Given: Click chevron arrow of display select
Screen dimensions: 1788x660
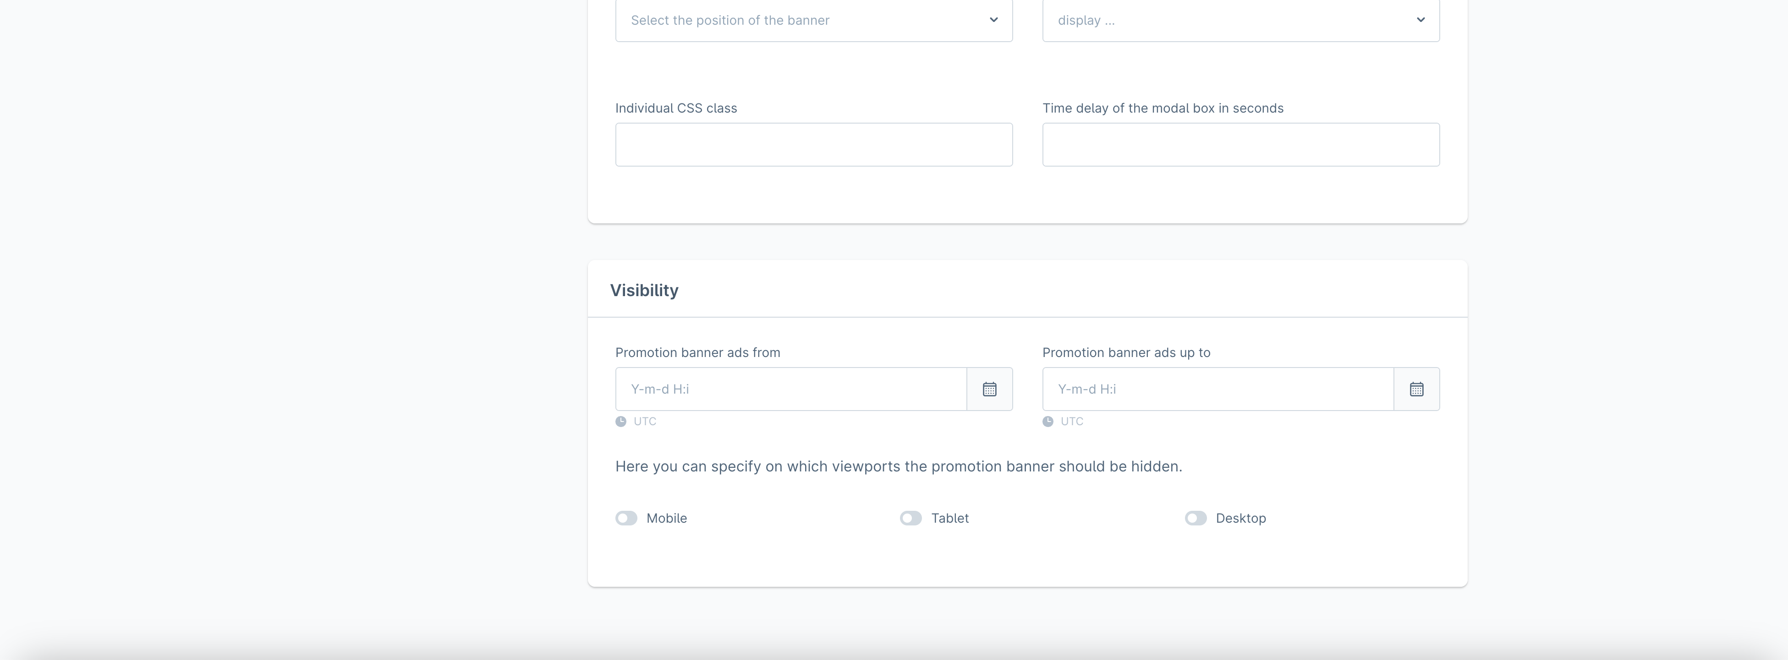Looking at the screenshot, I should coord(1420,20).
